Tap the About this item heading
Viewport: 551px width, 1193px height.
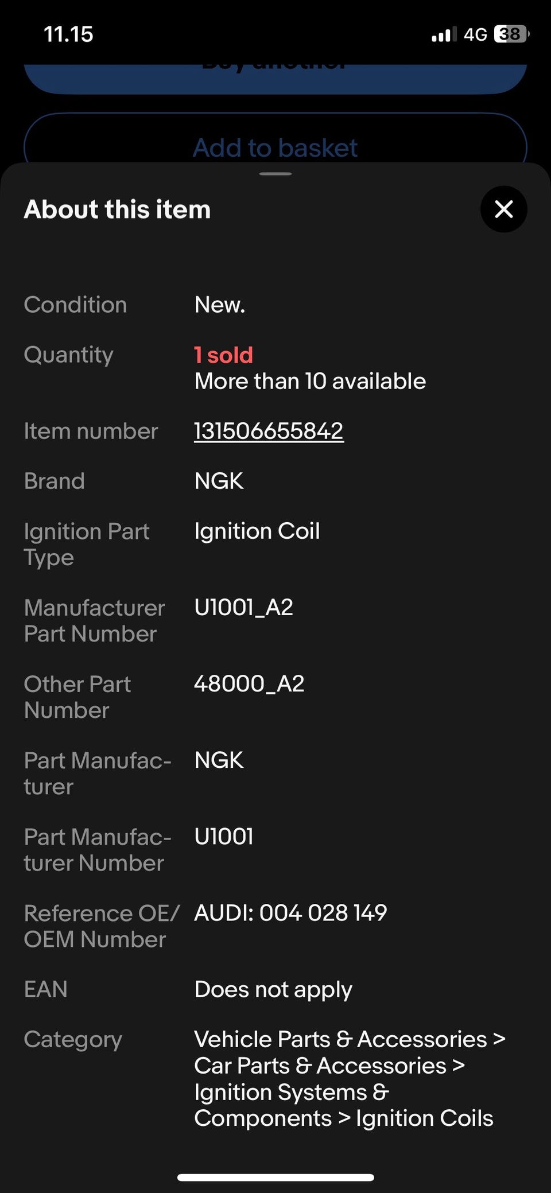point(117,209)
